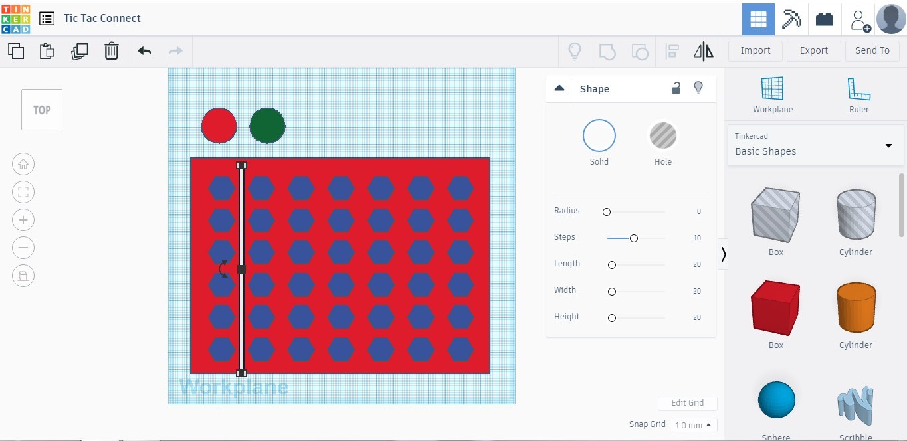This screenshot has width=907, height=441.
Task: Click the Duplicate and repeat icon
Action: click(x=80, y=51)
